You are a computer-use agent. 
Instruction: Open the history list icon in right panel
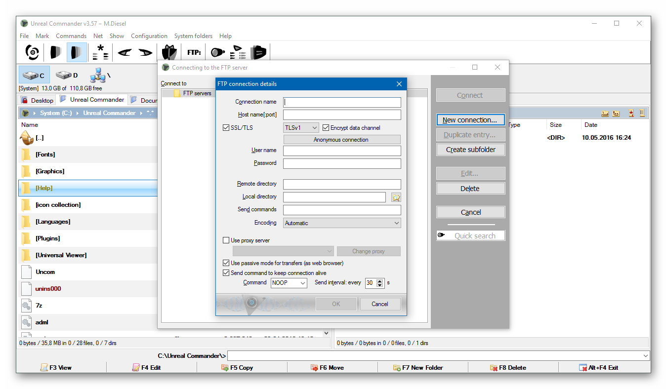click(642, 113)
